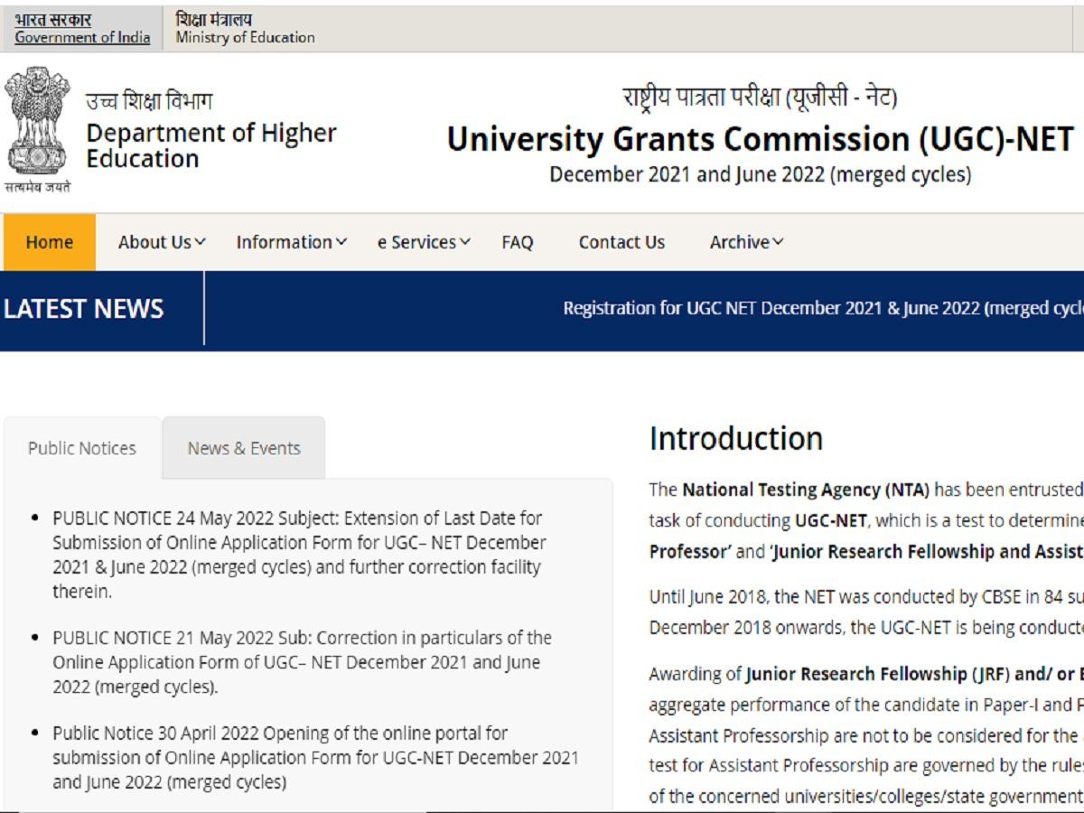Click the UGC NET registration news ticker
The image size is (1084, 813).
pyautogui.click(x=822, y=308)
